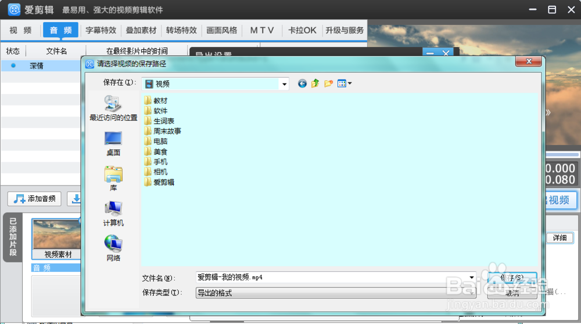Select Libraries (库) in places sidebar
The image size is (581, 324).
(x=113, y=179)
